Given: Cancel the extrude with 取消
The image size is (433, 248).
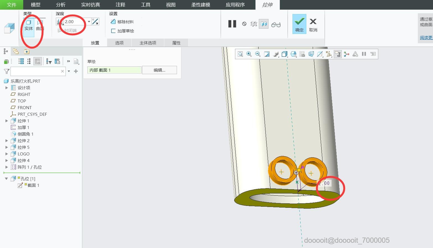Looking at the screenshot, I should pyautogui.click(x=313, y=24).
